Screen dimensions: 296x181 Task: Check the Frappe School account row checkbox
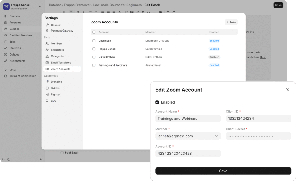pyautogui.click(x=94, y=49)
